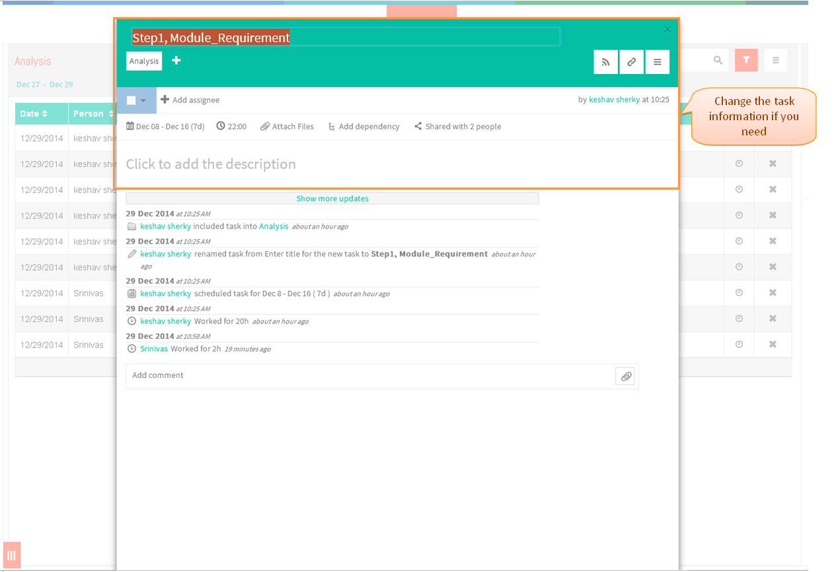This screenshot has height=572, width=836.
Task: Click calendar icon beside scheduled task entry
Action: pyautogui.click(x=132, y=293)
